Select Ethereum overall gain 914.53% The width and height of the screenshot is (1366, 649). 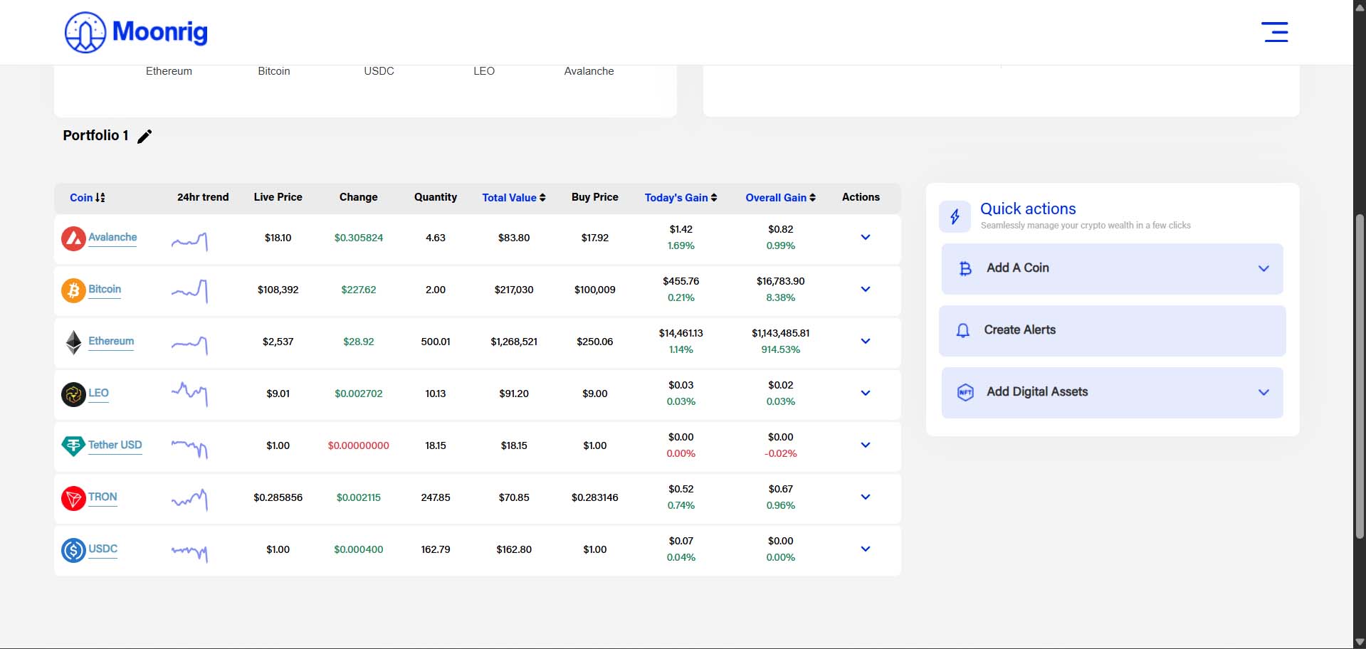[x=780, y=349]
